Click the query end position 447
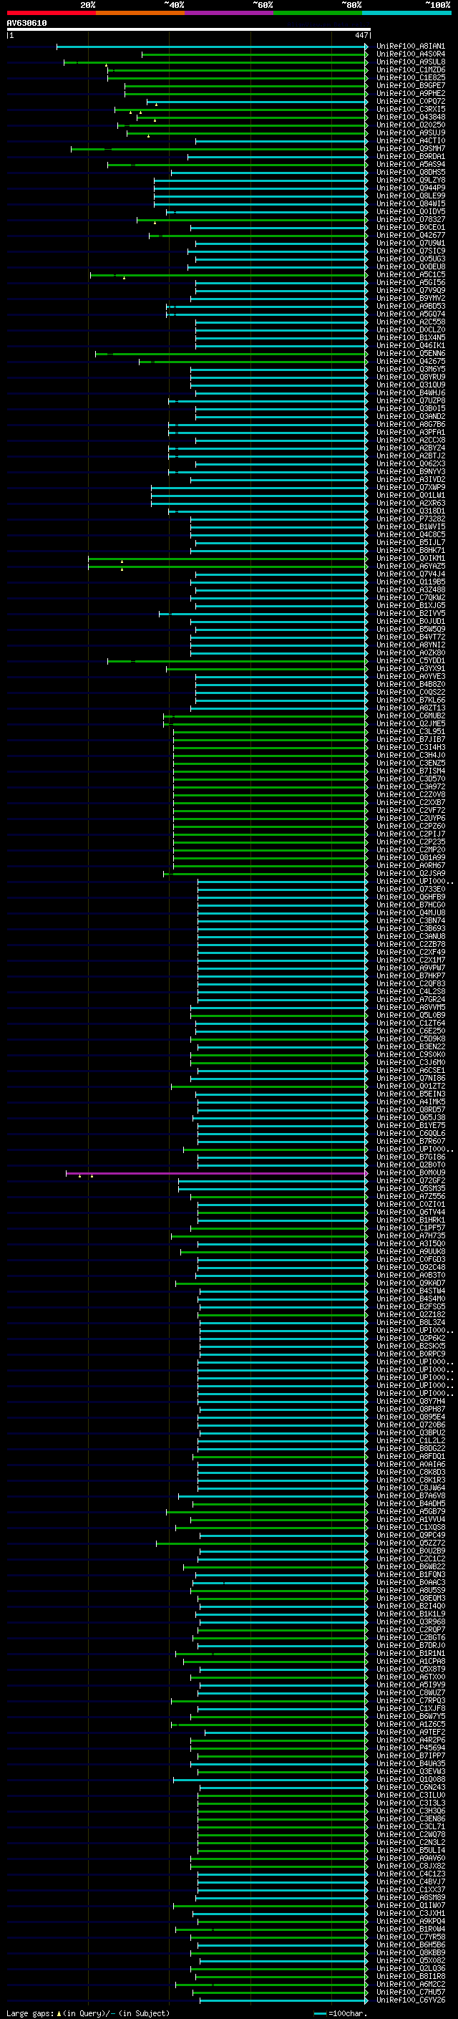Image resolution: width=458 pixels, height=2019 pixels. pos(361,35)
